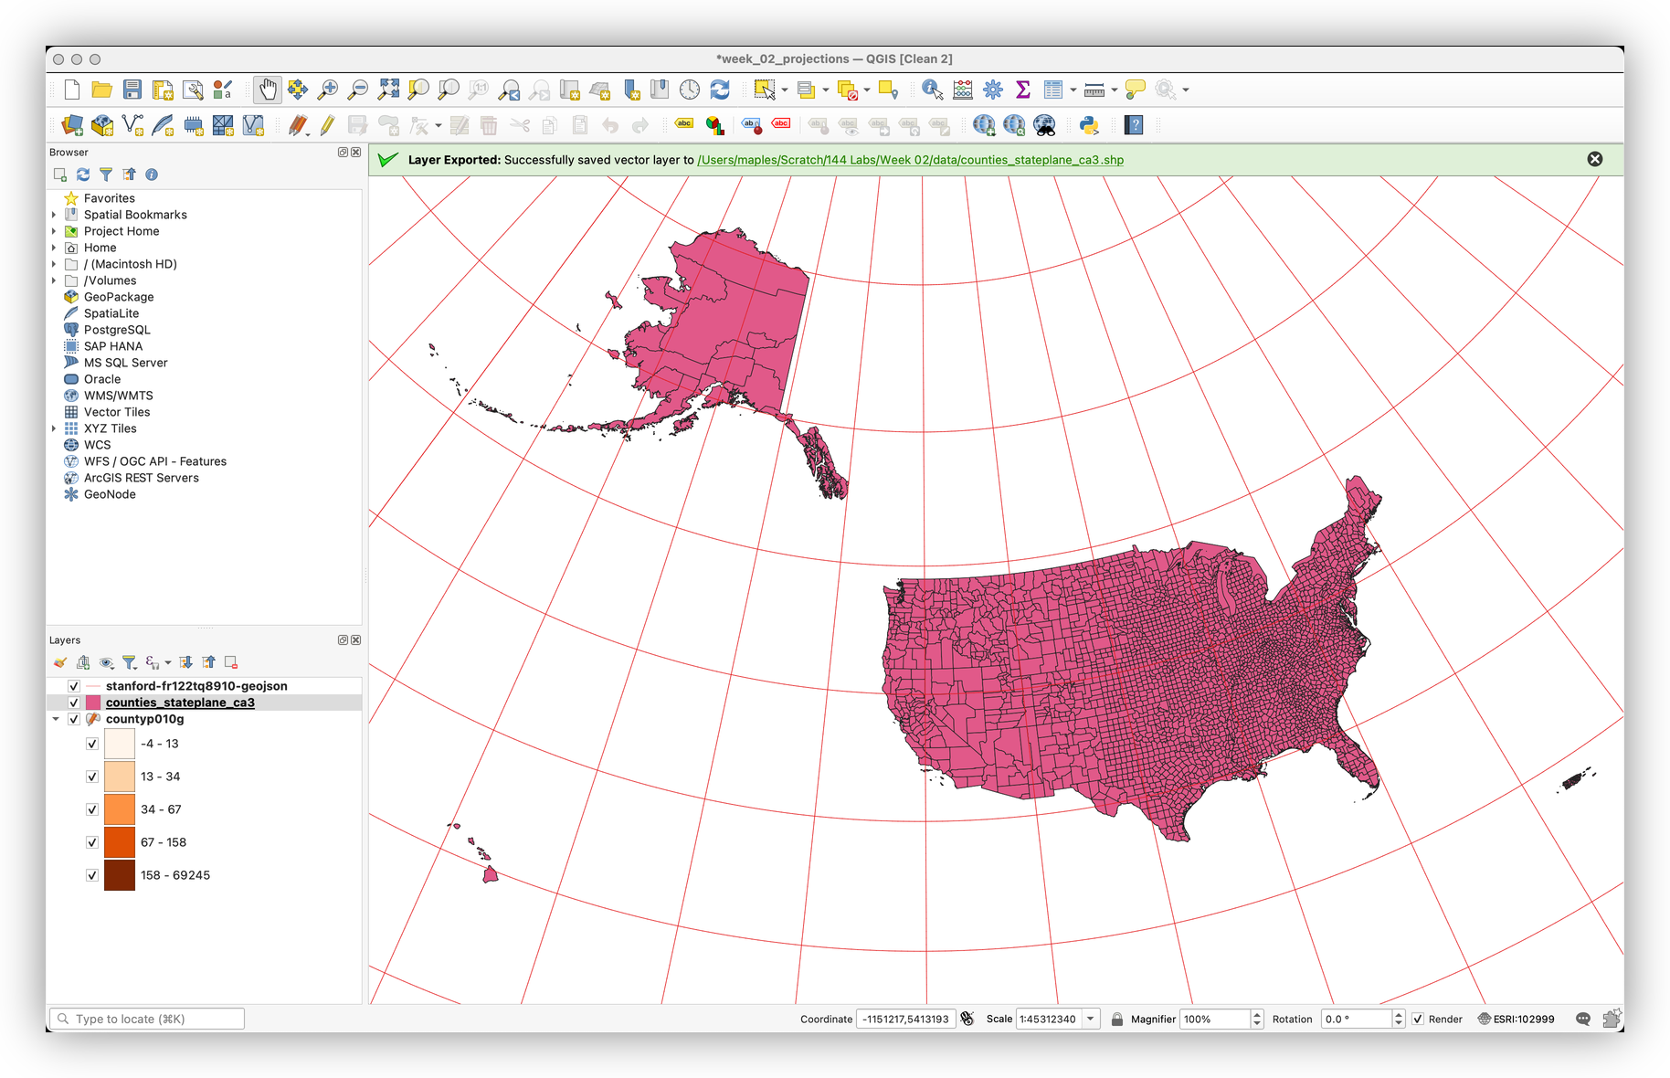
Task: Click the Identify Features tool
Action: pyautogui.click(x=932, y=90)
